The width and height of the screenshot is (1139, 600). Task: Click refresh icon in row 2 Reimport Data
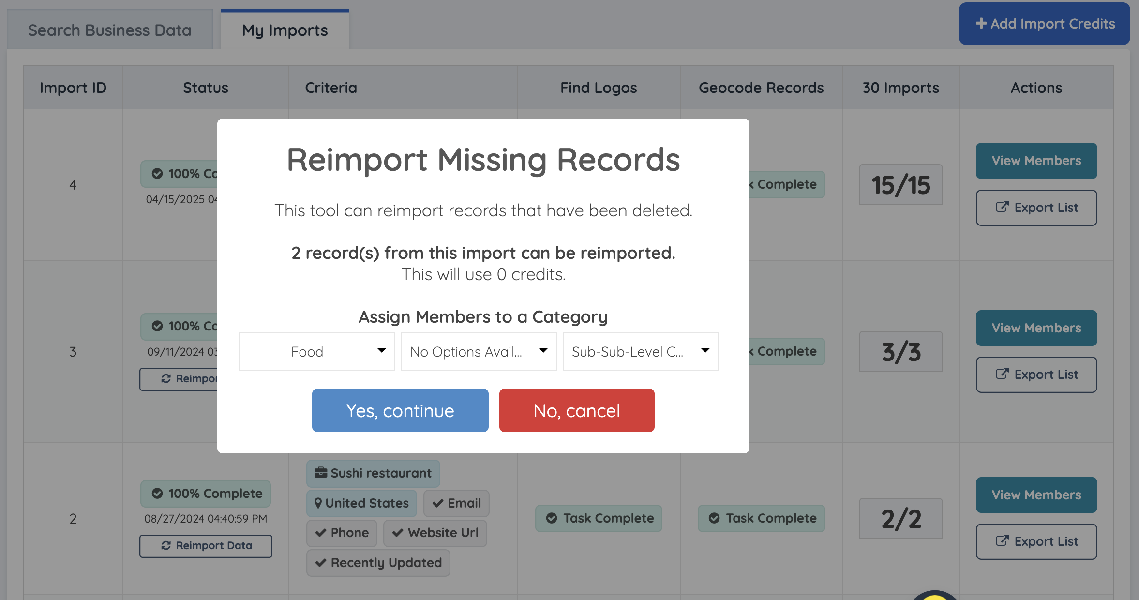tap(166, 545)
